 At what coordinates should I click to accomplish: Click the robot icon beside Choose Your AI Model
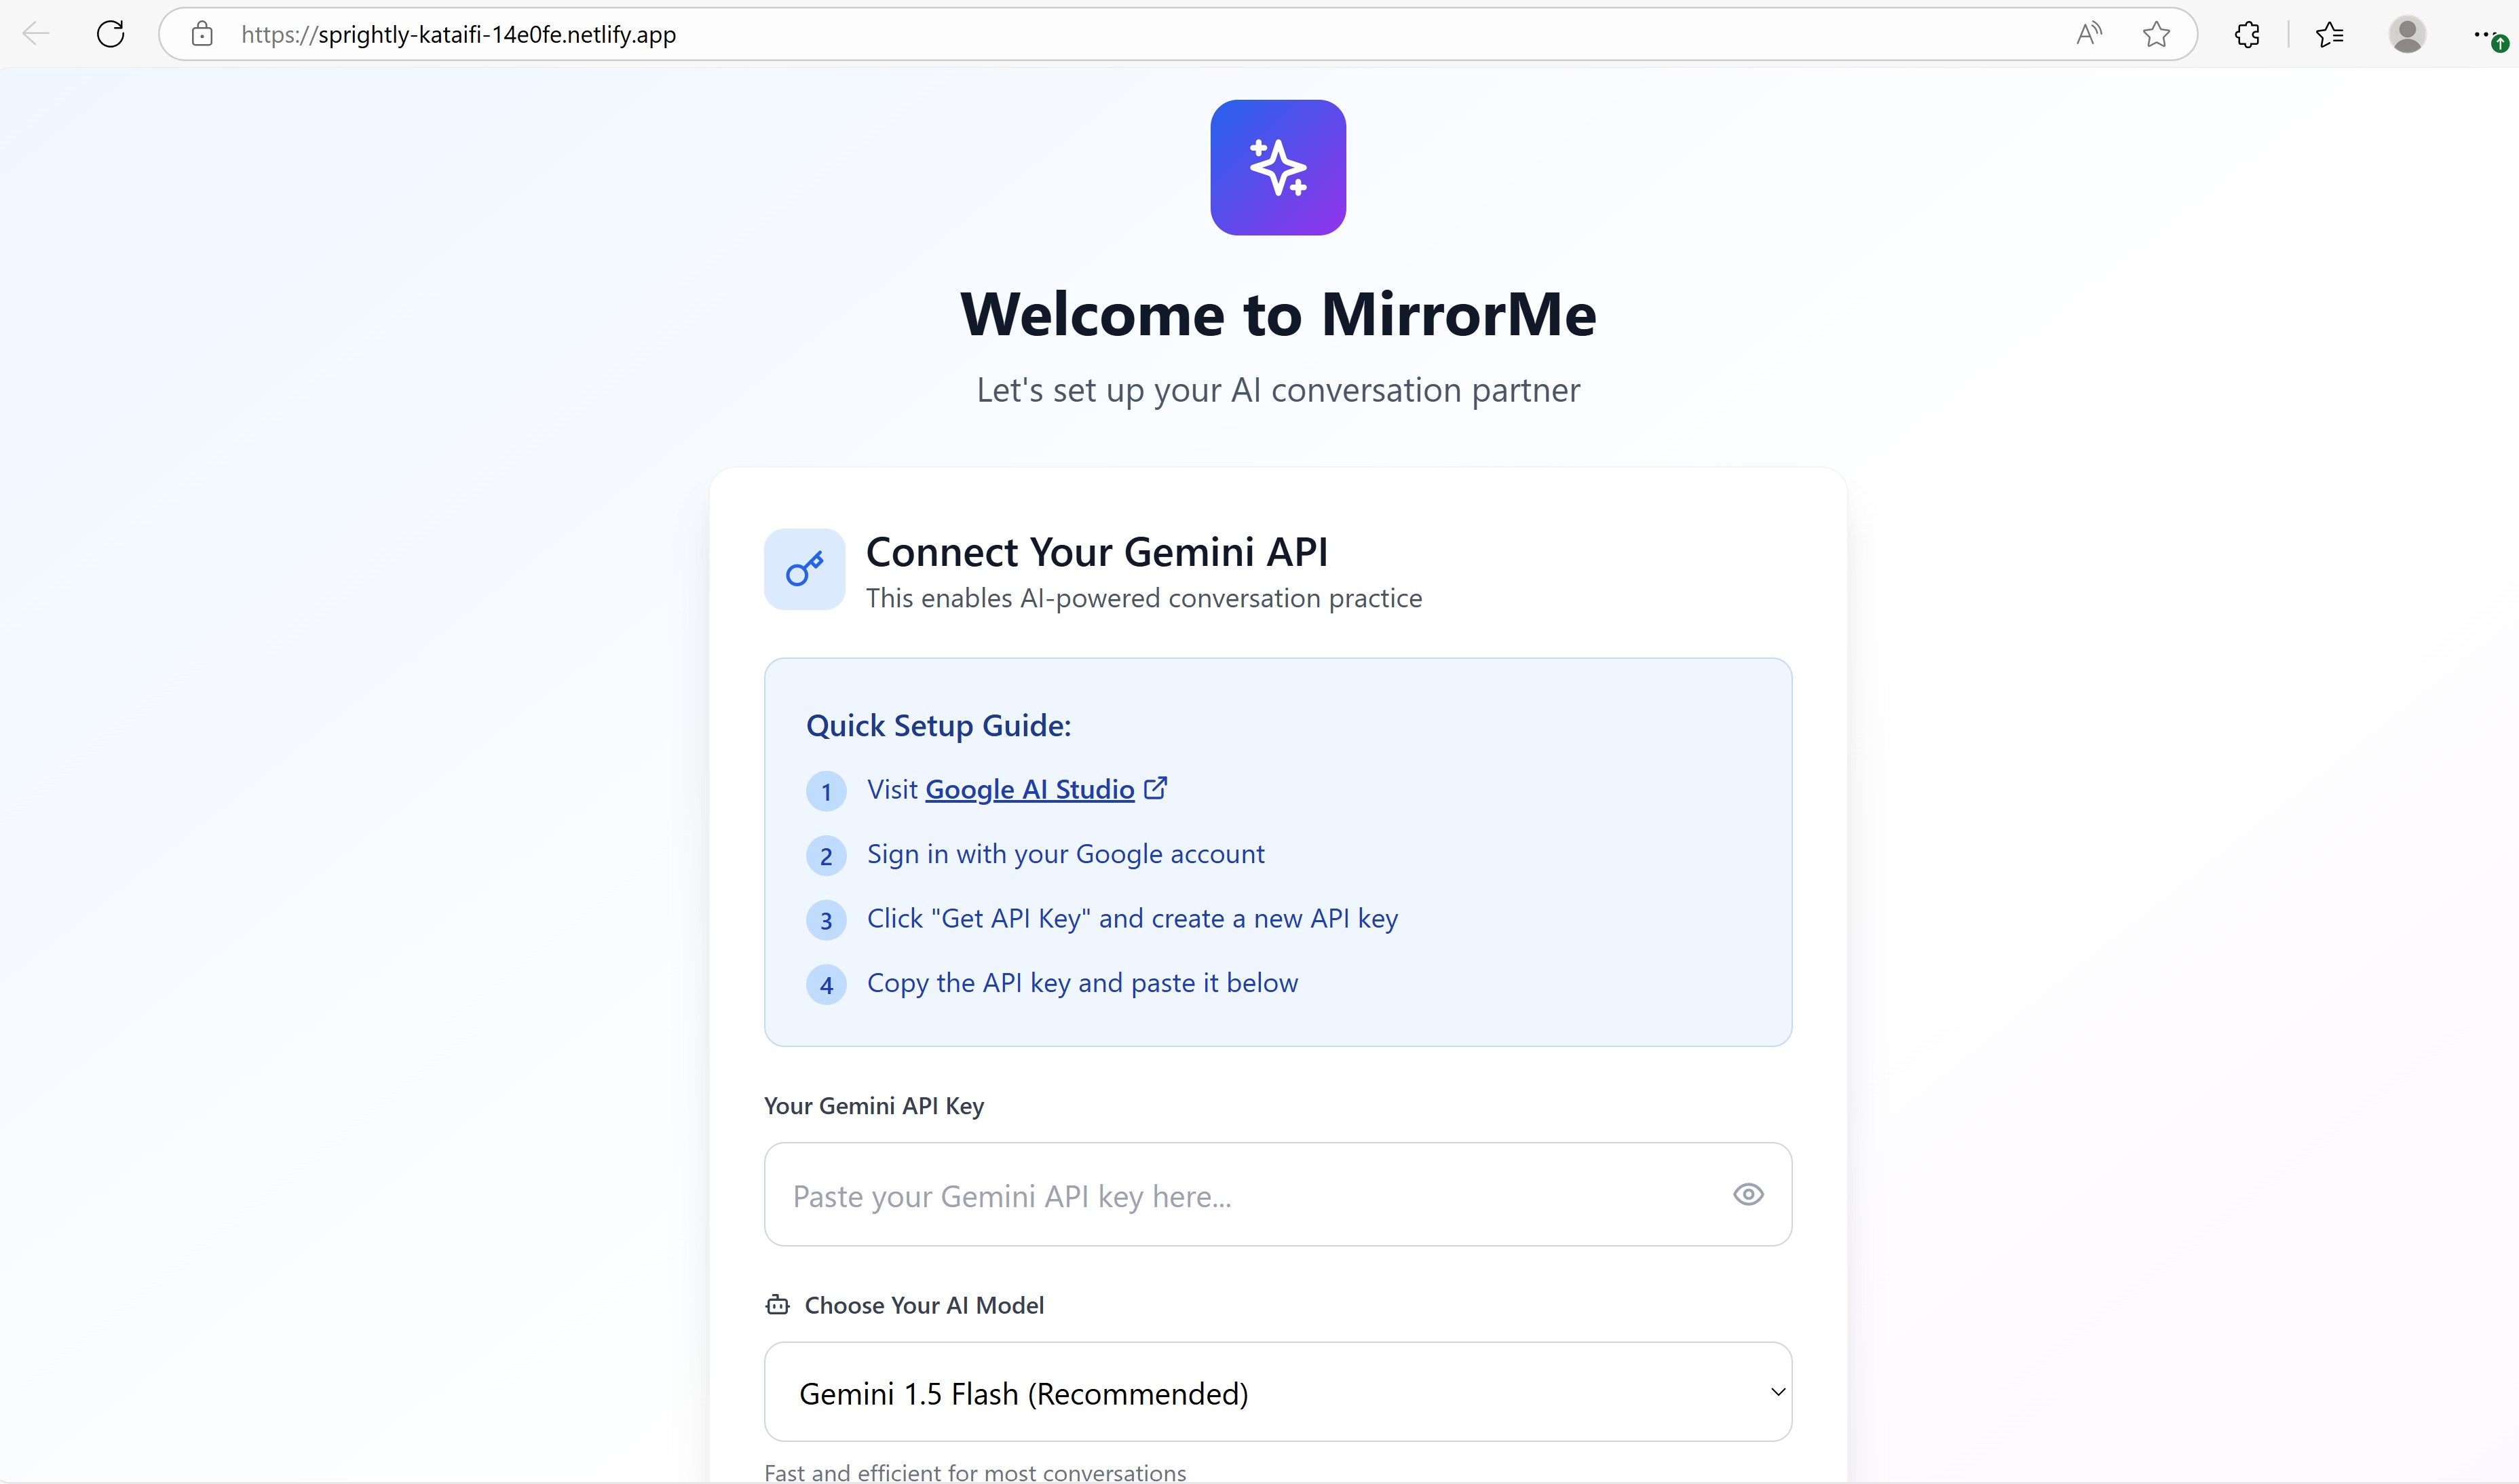777,1304
